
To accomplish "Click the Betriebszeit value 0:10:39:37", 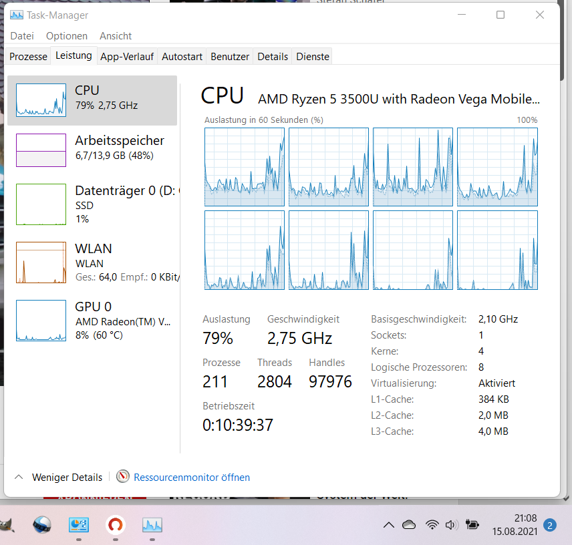I will (238, 425).
